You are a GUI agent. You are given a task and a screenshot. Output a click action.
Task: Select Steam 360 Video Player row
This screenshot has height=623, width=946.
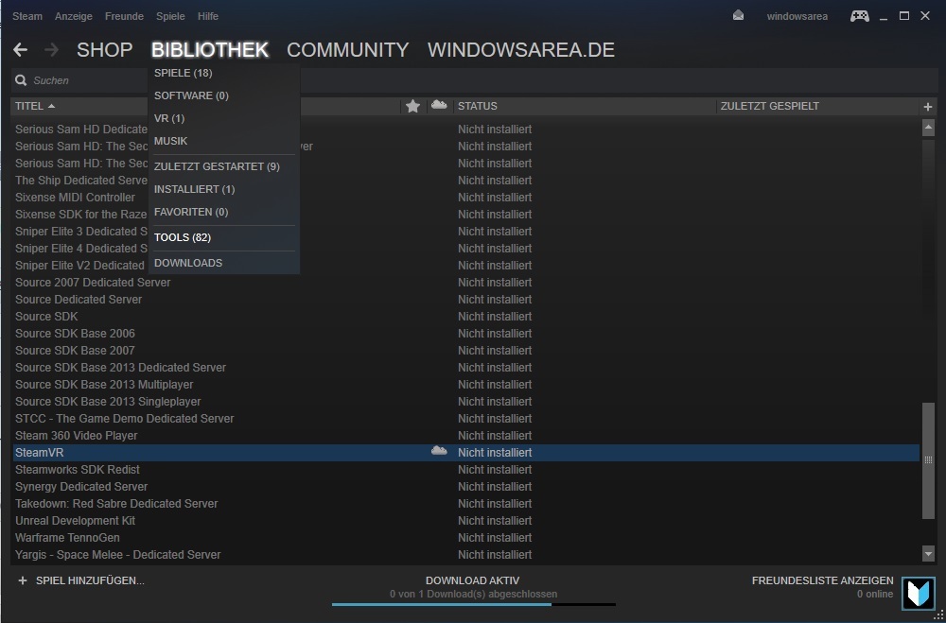[465, 436]
